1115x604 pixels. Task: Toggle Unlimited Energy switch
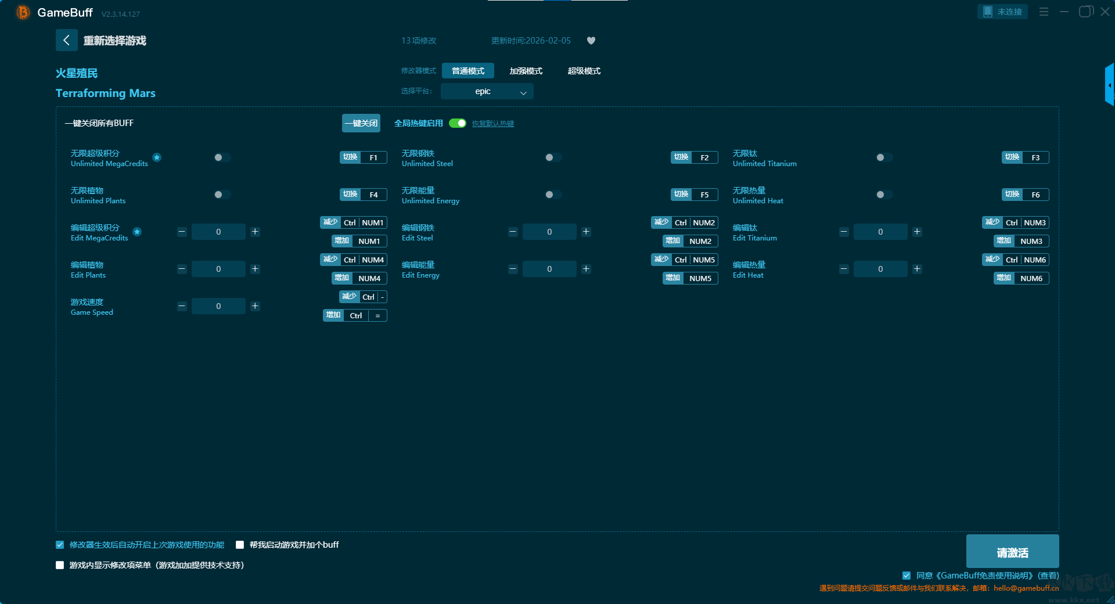pos(553,195)
